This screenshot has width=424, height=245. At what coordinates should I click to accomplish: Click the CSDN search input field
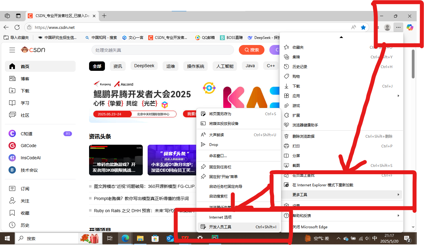[163, 50]
